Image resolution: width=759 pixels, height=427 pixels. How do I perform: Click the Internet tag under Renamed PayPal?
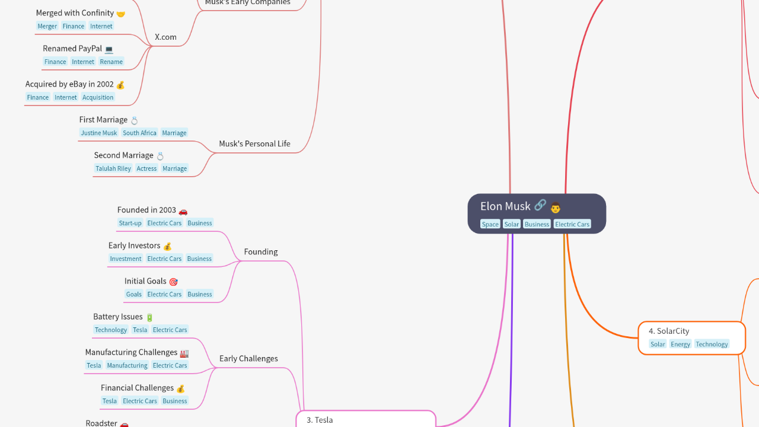click(83, 62)
